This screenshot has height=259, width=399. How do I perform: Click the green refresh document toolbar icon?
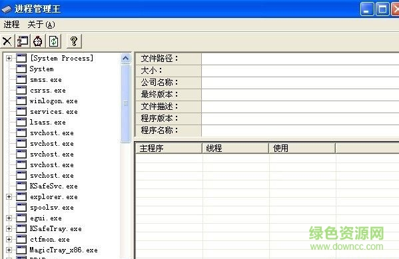pos(53,41)
